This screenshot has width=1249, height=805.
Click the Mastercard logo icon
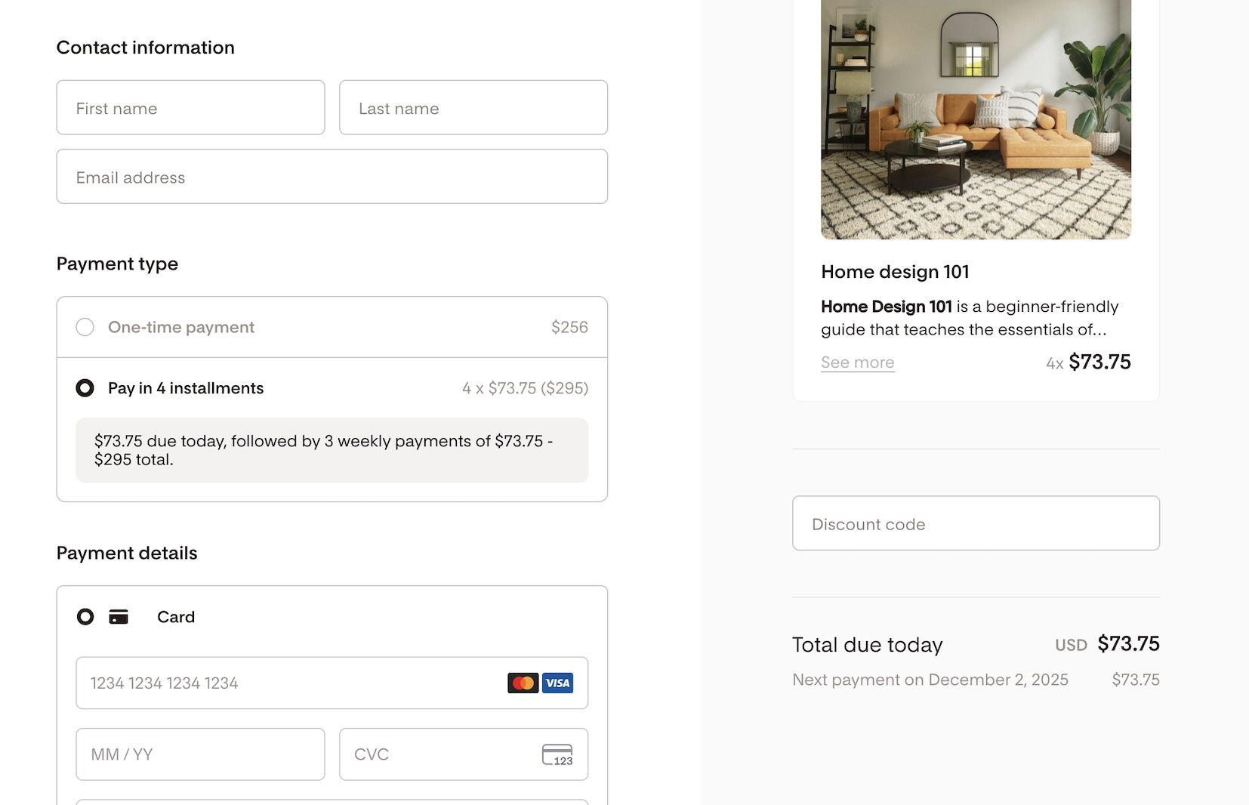523,683
